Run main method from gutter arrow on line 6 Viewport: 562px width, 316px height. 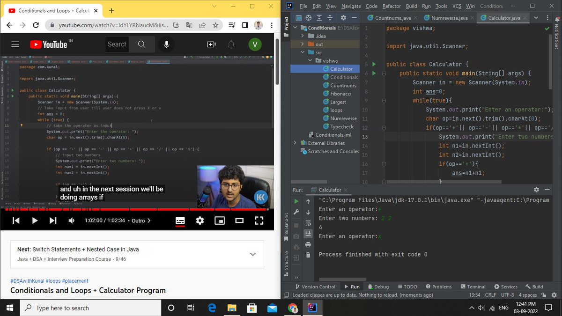pyautogui.click(x=374, y=73)
